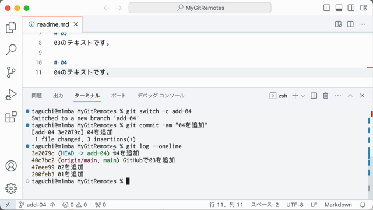The height and width of the screenshot is (210, 373).
Task: Go forward with the right arrow
Action: tap(119, 8)
